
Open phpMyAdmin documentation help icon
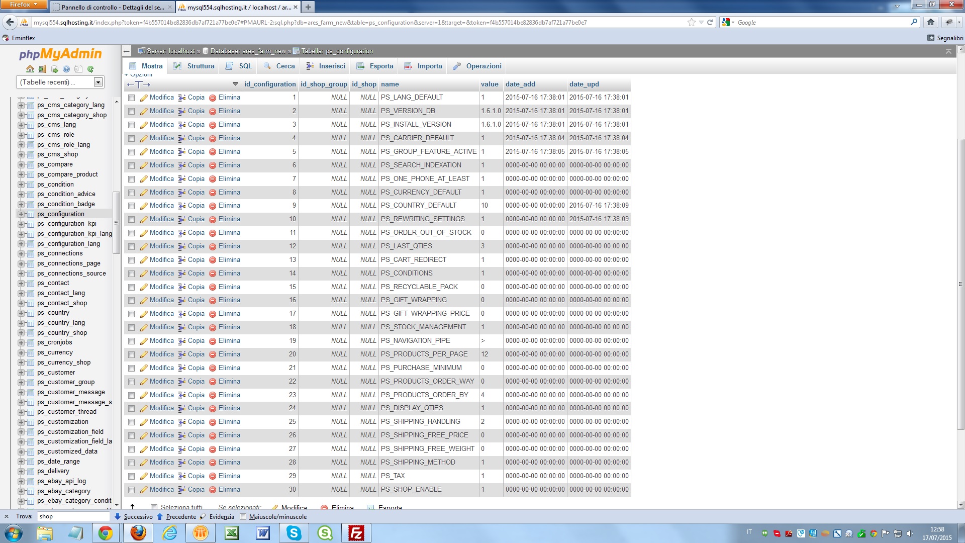tap(66, 69)
